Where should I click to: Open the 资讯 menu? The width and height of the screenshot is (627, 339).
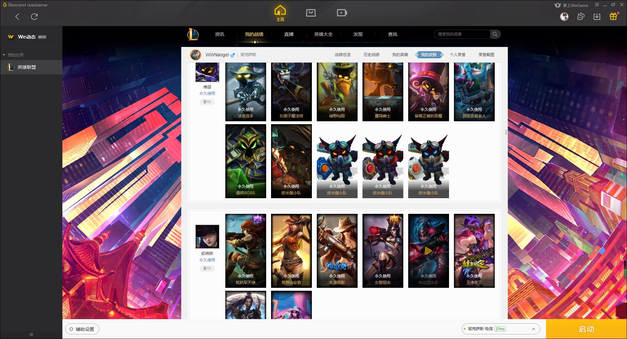point(219,34)
